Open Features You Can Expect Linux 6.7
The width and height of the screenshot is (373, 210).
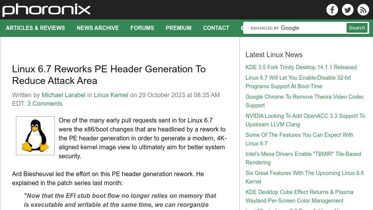pyautogui.click(x=299, y=139)
